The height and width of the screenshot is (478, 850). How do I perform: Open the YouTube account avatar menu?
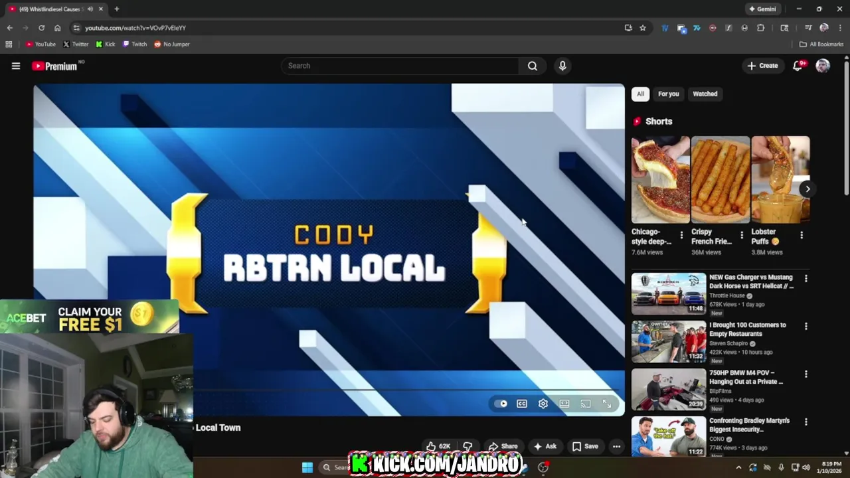point(823,66)
